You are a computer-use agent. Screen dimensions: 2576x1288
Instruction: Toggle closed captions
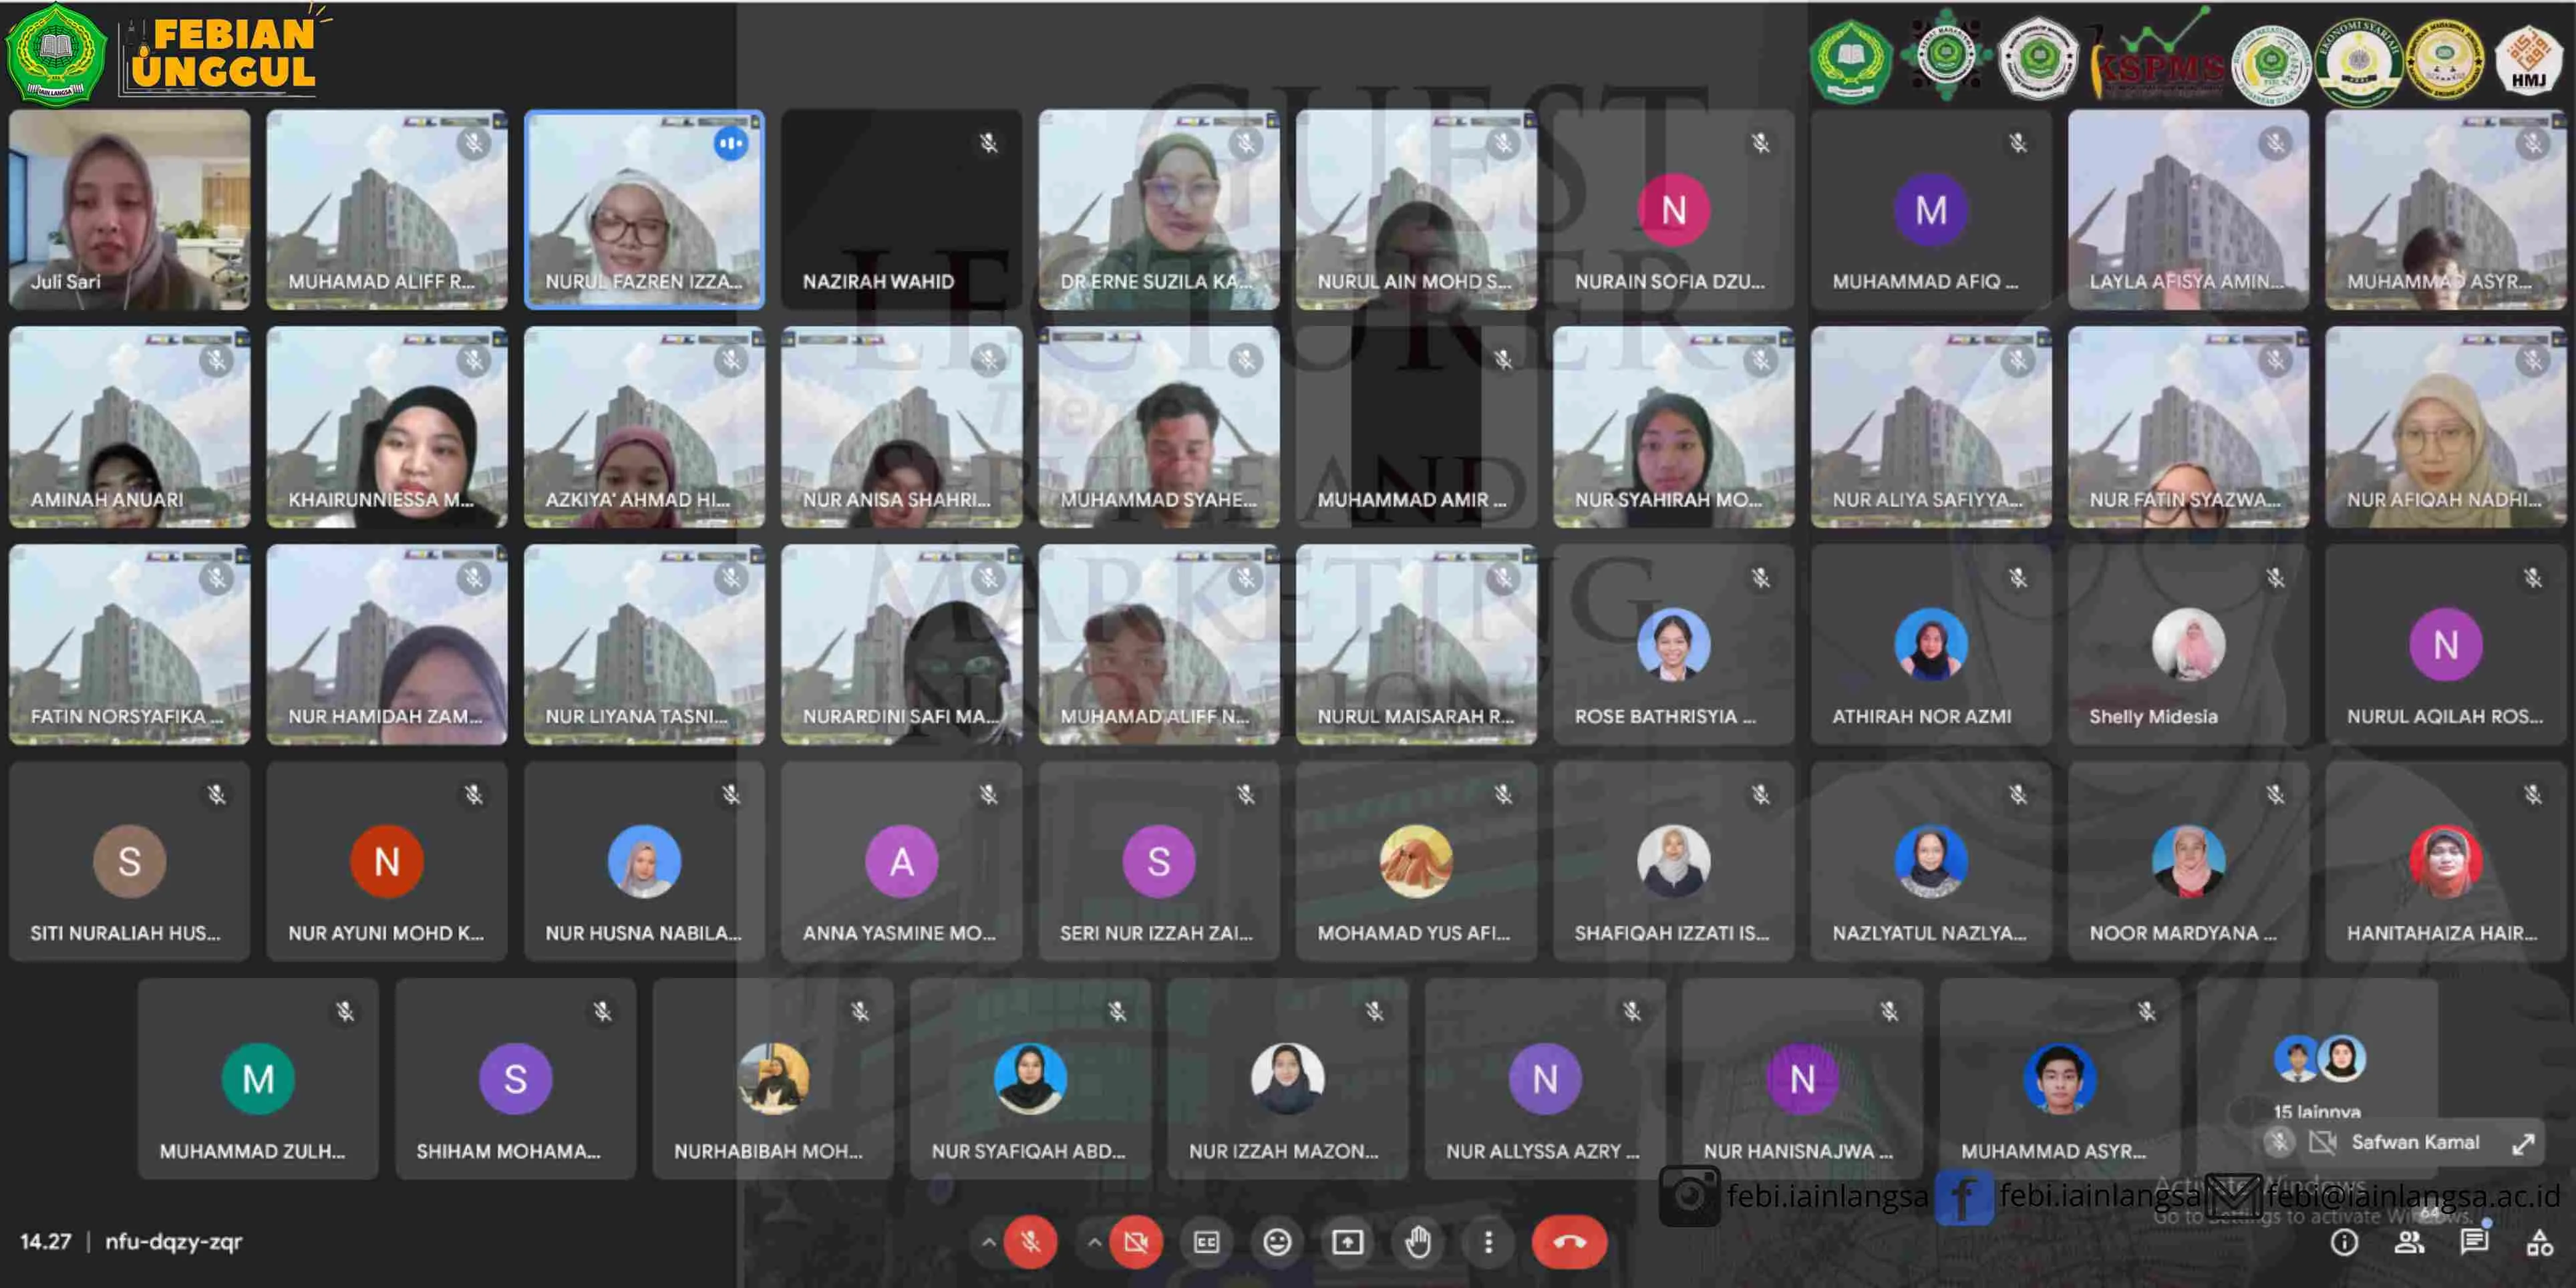click(x=1206, y=1242)
